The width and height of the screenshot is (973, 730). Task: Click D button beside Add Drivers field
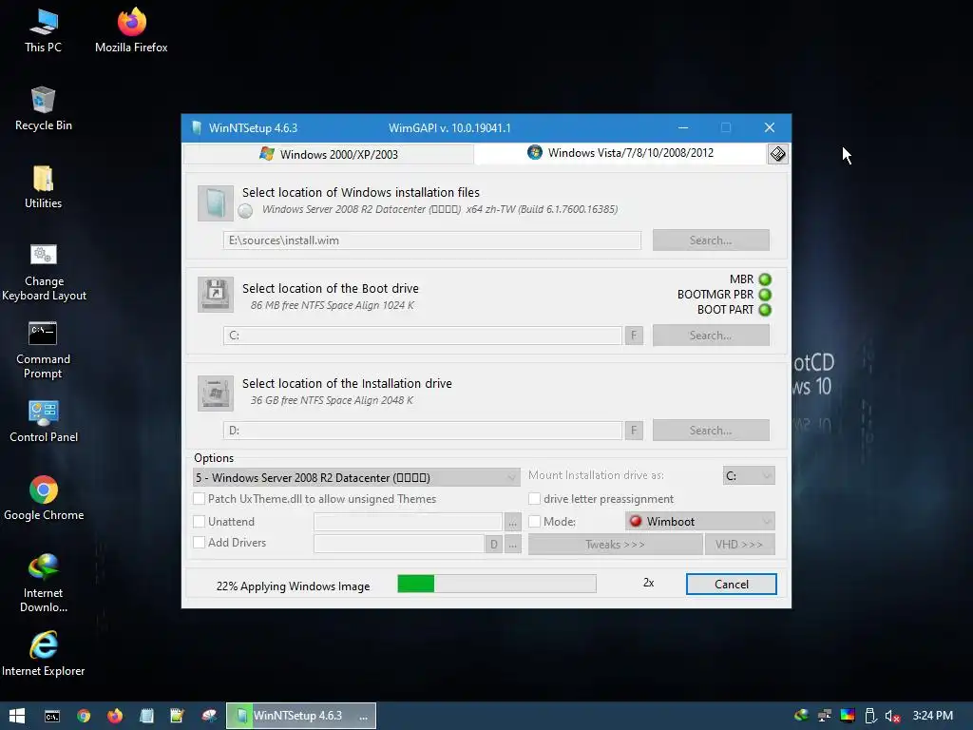click(x=494, y=545)
